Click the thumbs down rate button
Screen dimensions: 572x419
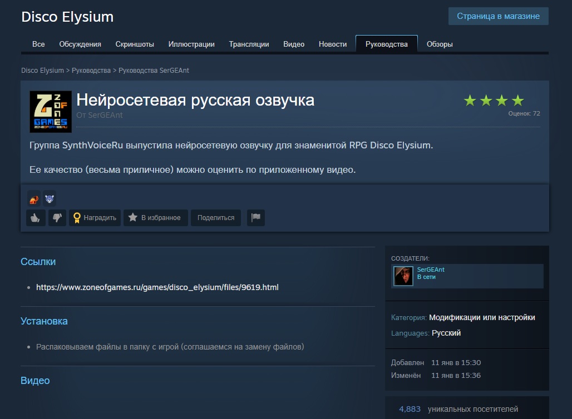tap(57, 217)
